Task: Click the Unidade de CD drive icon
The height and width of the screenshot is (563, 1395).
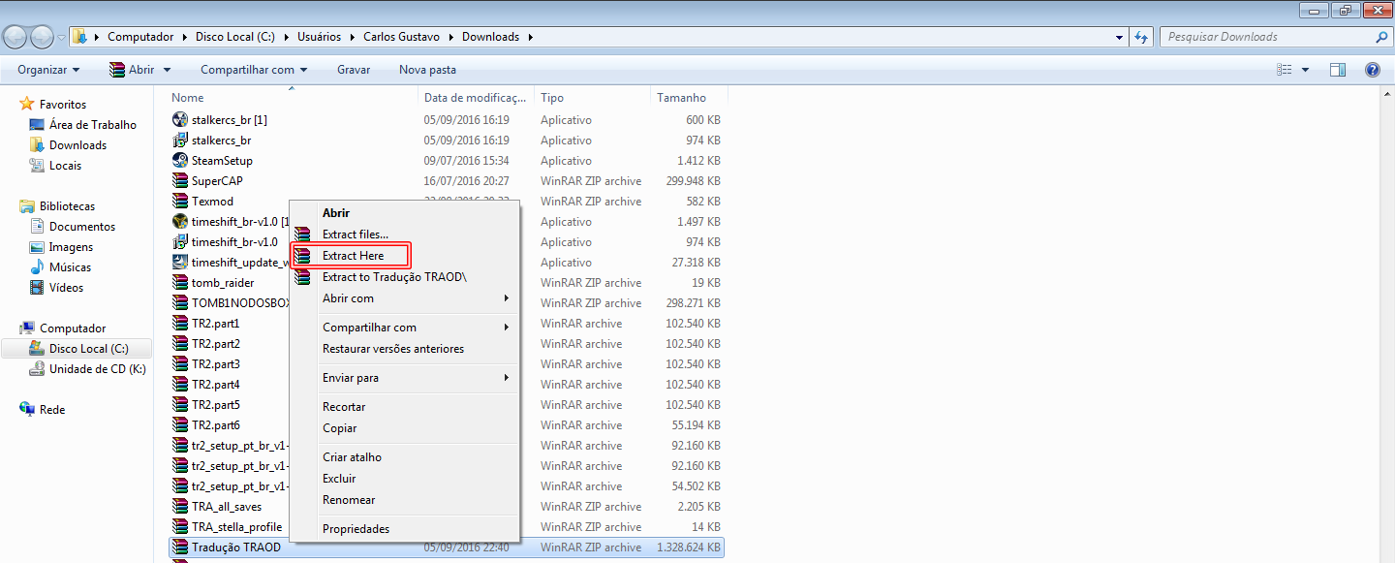Action: click(x=37, y=368)
